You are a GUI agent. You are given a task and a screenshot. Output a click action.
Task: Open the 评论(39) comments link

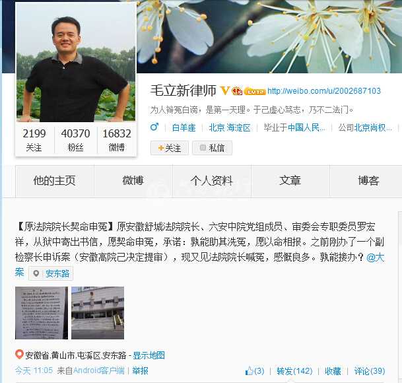(370, 371)
